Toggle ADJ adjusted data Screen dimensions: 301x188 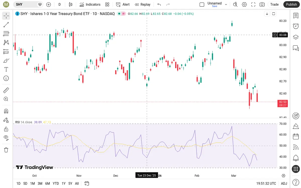click(284, 183)
